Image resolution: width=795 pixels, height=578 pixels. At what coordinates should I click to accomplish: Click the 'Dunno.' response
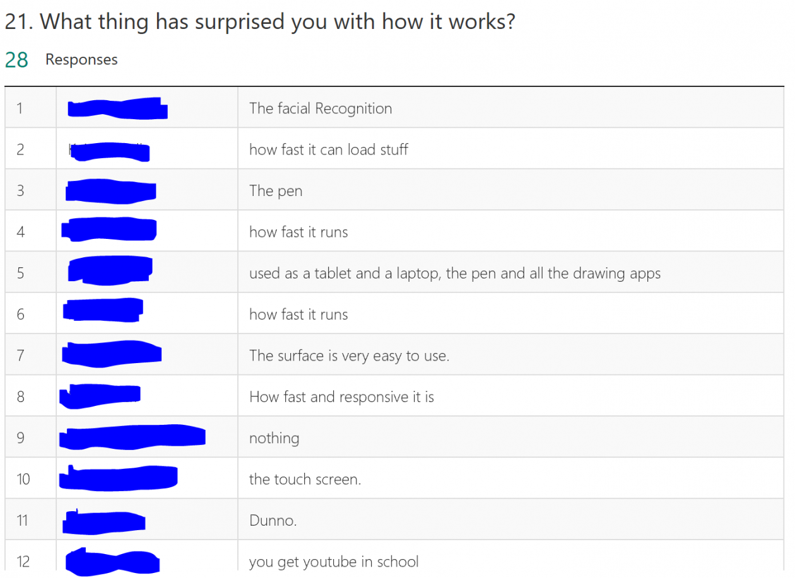pyautogui.click(x=273, y=521)
